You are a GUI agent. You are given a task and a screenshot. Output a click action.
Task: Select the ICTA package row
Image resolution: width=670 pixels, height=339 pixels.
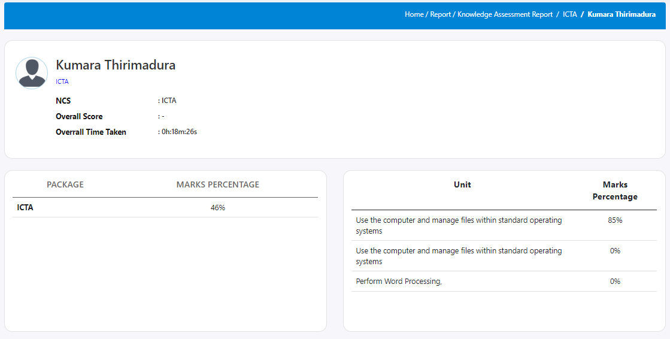25,207
